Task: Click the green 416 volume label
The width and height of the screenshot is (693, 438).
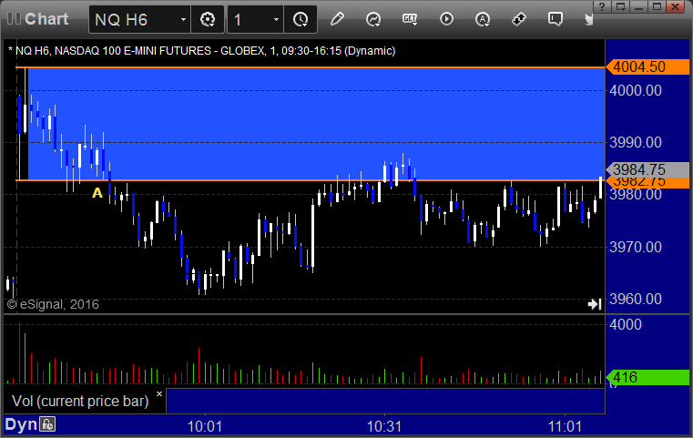Action: pos(647,378)
